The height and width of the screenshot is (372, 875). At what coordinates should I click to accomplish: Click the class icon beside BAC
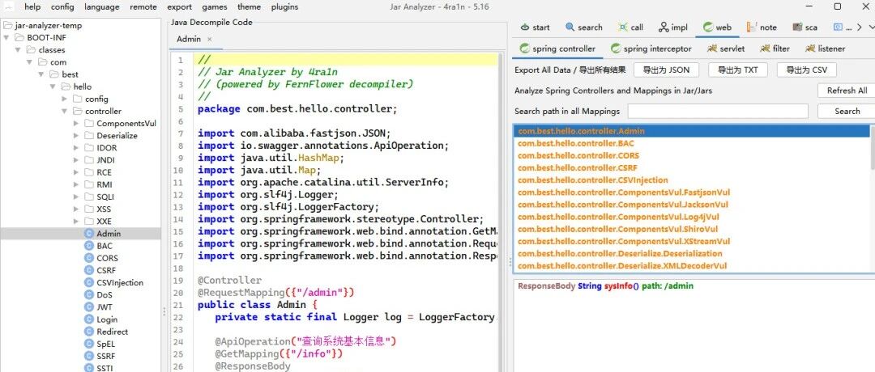89,246
